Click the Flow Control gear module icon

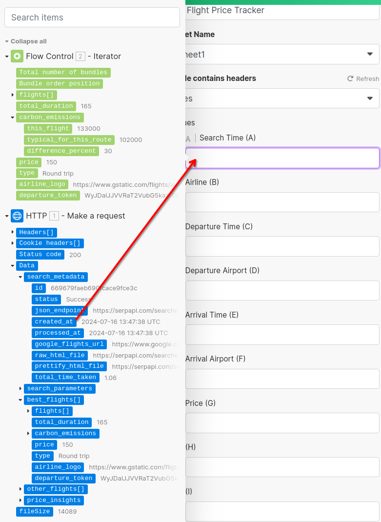[17, 56]
